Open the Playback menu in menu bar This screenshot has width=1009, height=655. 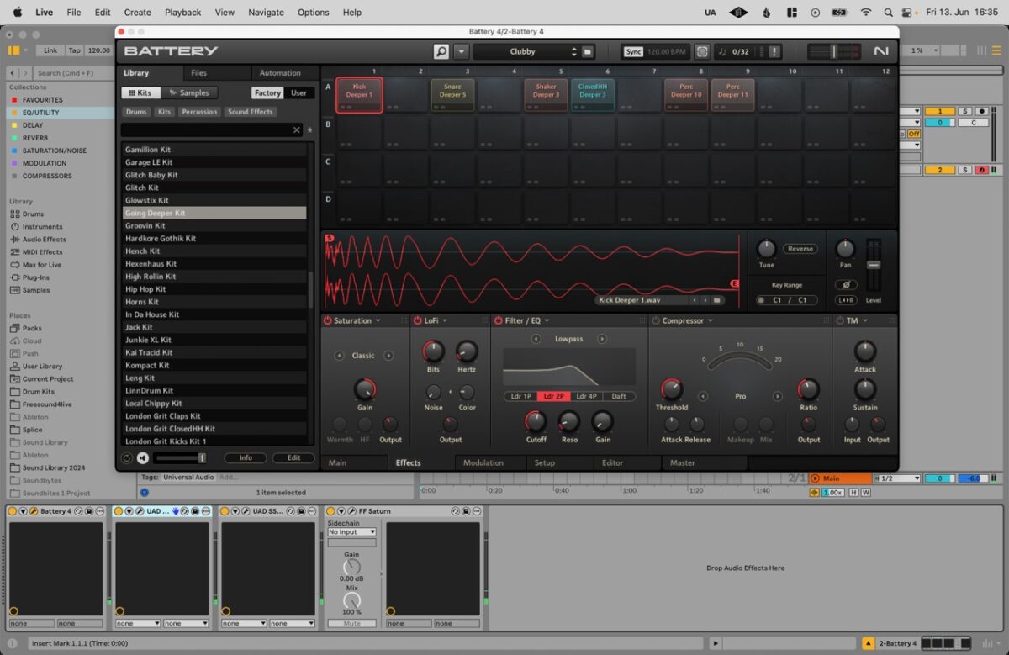tap(182, 13)
